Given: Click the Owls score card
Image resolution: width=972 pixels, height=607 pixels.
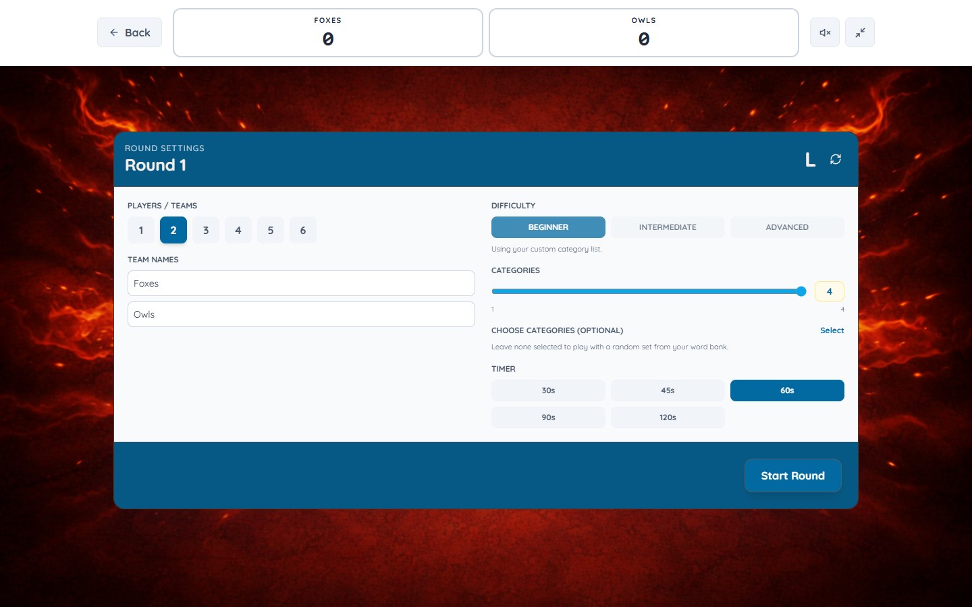Looking at the screenshot, I should point(644,32).
